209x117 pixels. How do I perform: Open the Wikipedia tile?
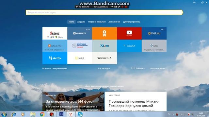104,58
